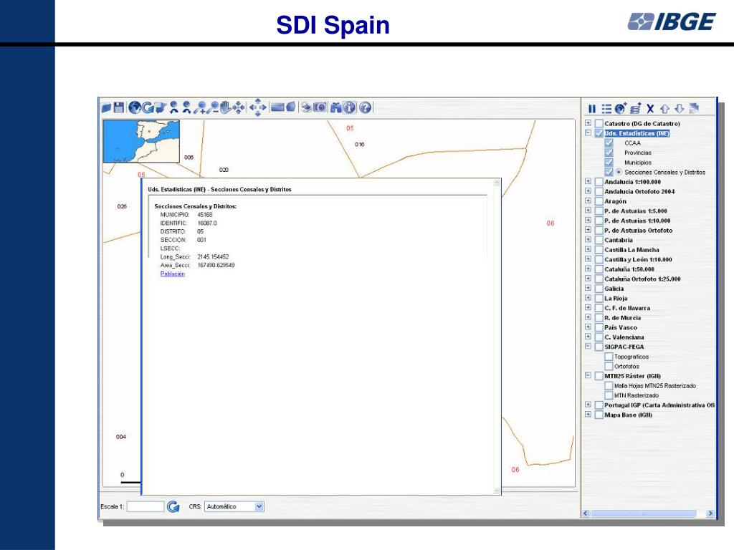The height and width of the screenshot is (550, 734).
Task: Check the MTN Rasterizado sublayer checkbox
Action: [609, 395]
